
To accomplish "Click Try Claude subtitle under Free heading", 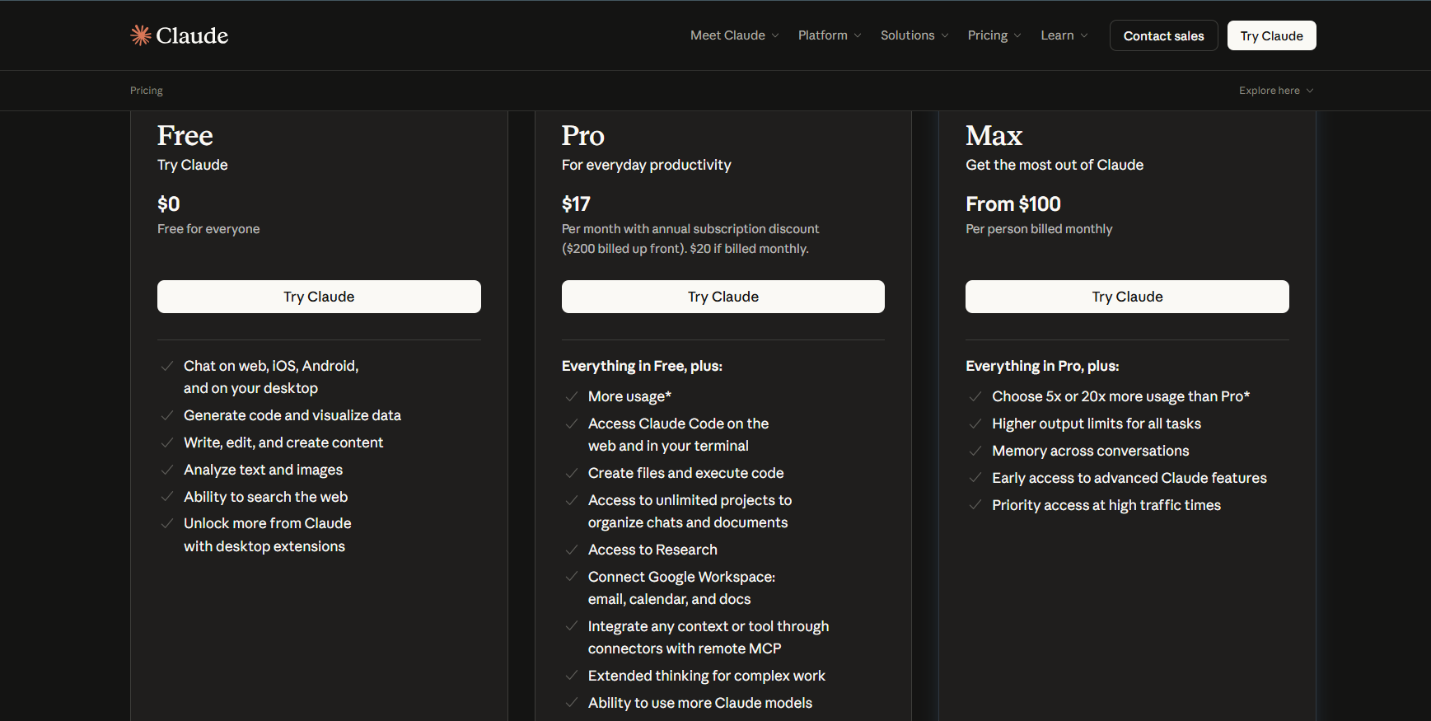I will tap(193, 165).
